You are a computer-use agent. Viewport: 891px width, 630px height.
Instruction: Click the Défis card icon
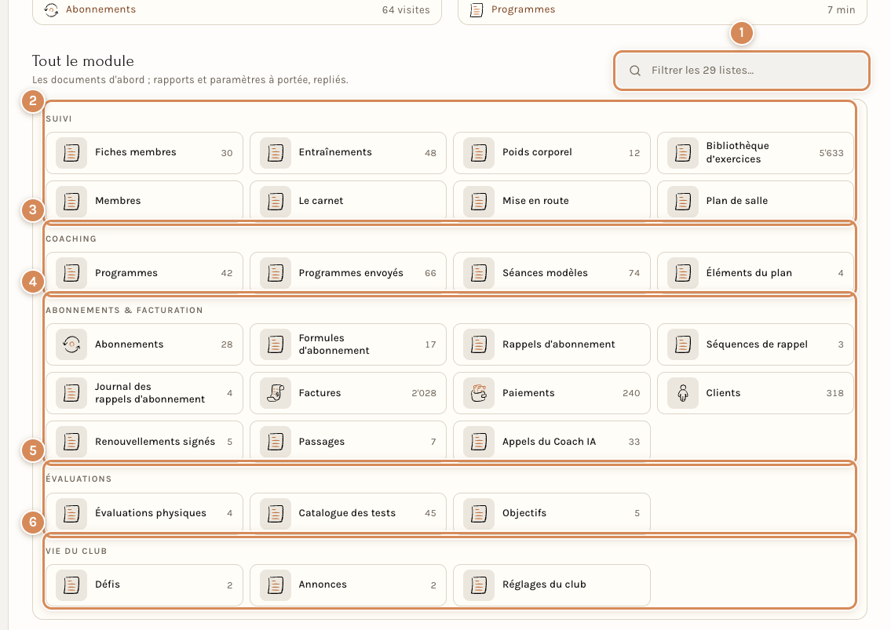[x=71, y=584]
